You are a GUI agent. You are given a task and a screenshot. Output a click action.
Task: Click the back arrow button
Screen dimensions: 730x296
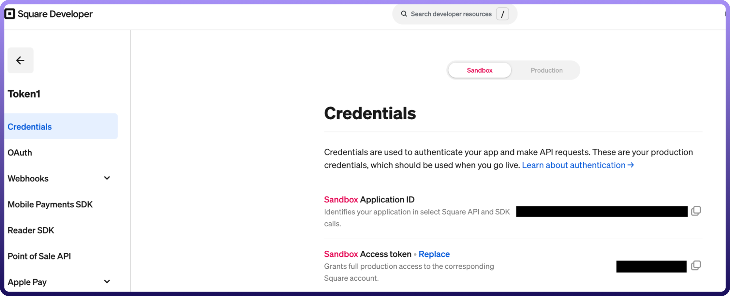coord(20,61)
